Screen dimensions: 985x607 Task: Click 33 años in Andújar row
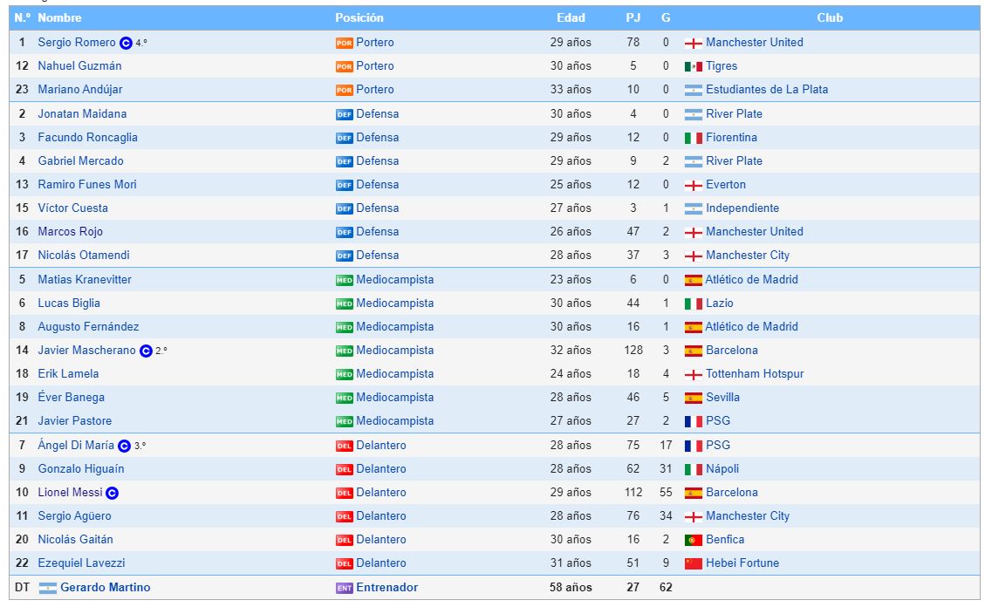point(571,90)
